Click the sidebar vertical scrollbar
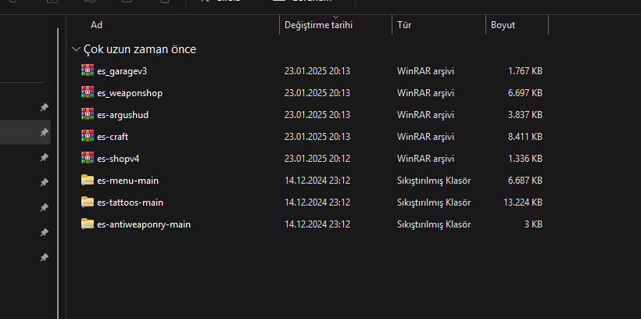Screen dimensions: 641x319 point(58,172)
